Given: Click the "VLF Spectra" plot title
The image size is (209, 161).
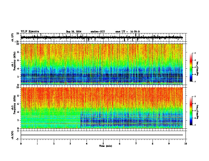Looking at the screenshot, I should (x=30, y=32).
